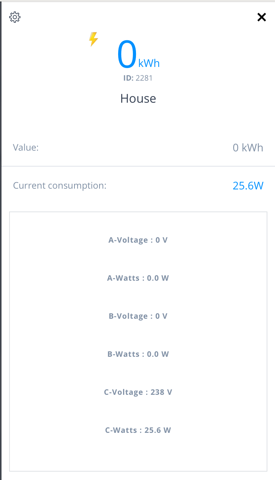Select the C-Watts 25.6 W row
Image resolution: width=275 pixels, height=480 pixels.
(x=138, y=430)
